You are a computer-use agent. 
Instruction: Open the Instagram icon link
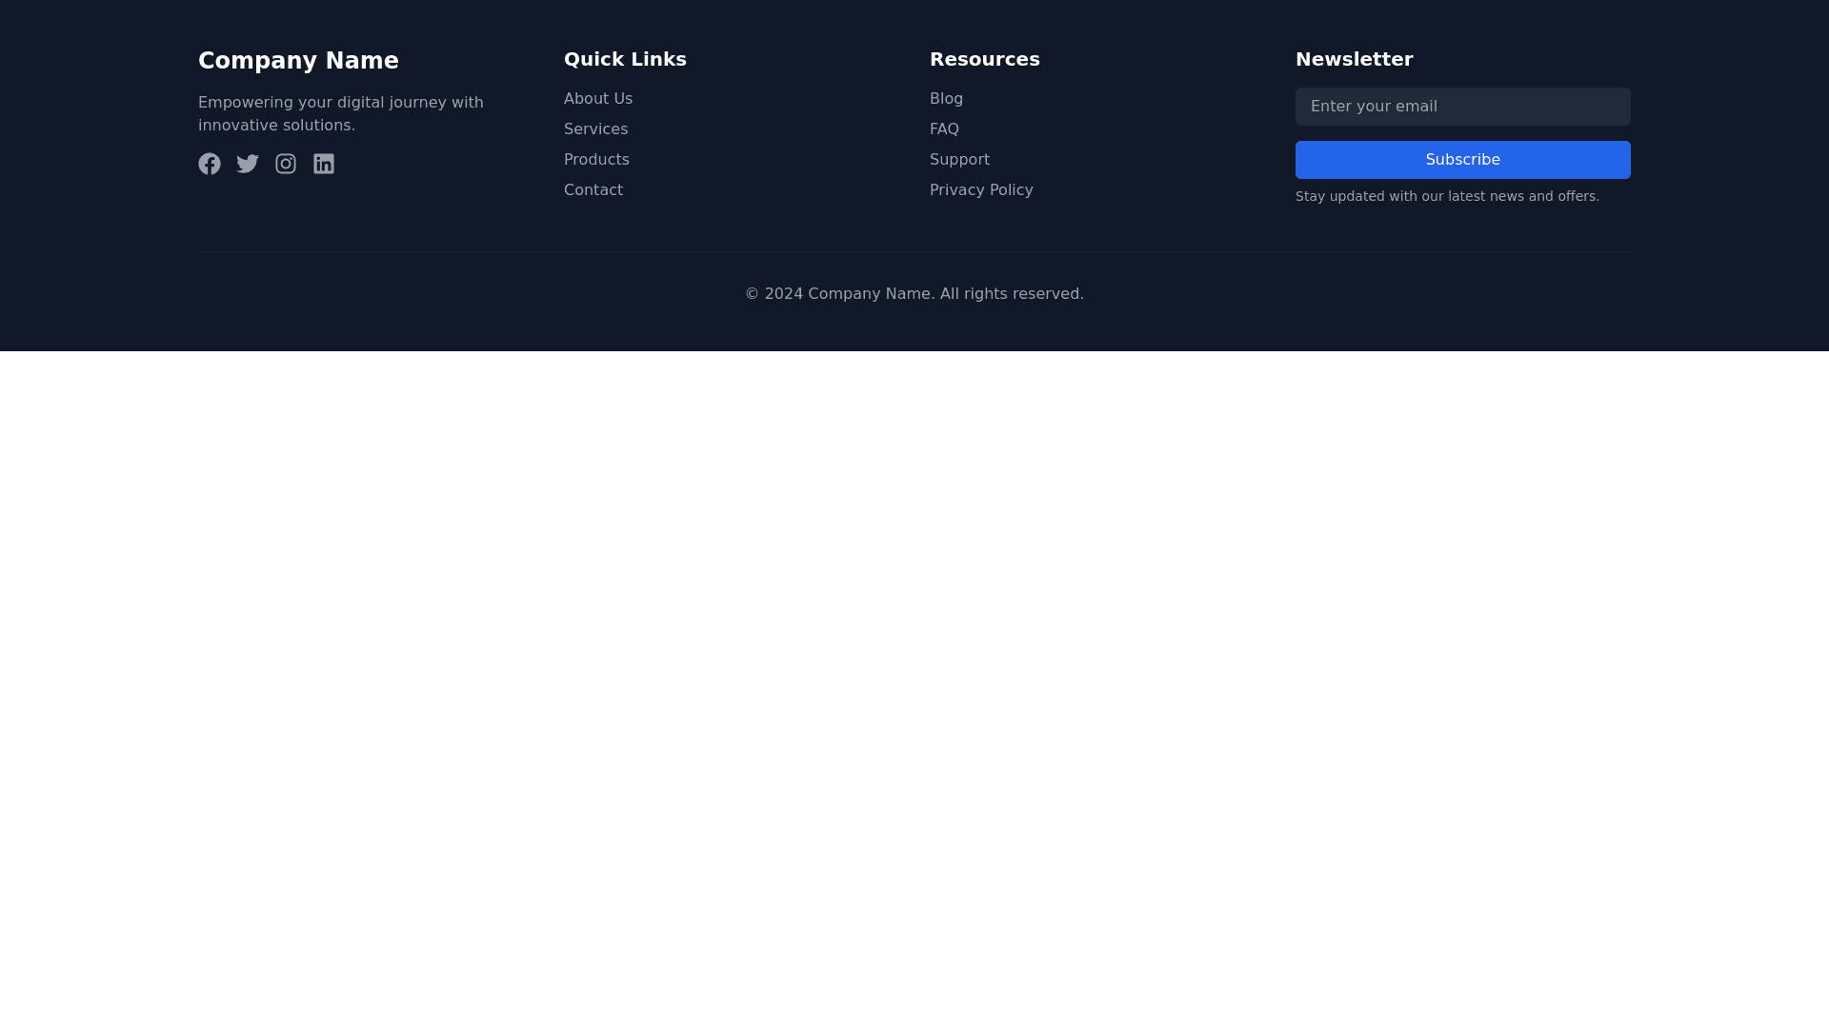pyautogui.click(x=286, y=164)
